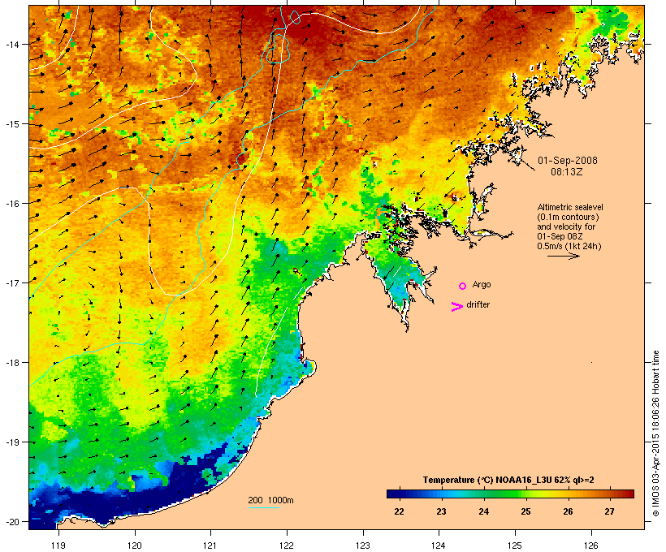The image size is (666, 552).
Task: Click the '-14' latitude axis label
Action: pos(11,44)
